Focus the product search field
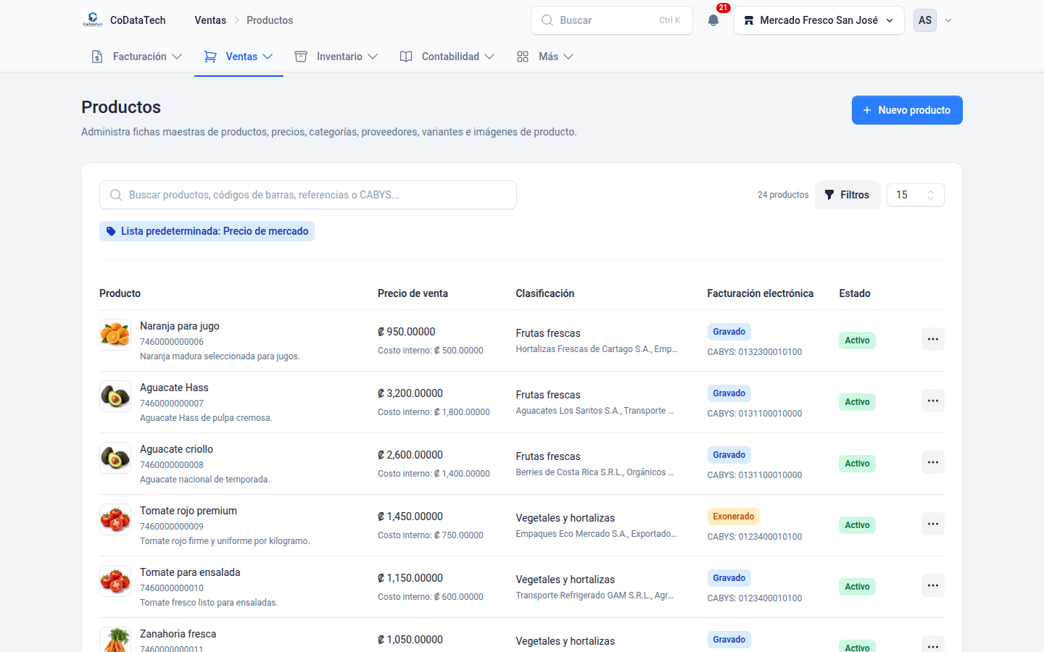The height and width of the screenshot is (652, 1044). (308, 195)
